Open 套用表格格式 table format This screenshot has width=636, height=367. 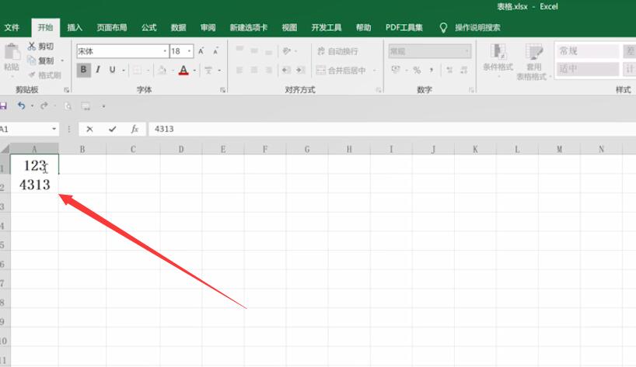[x=533, y=62]
